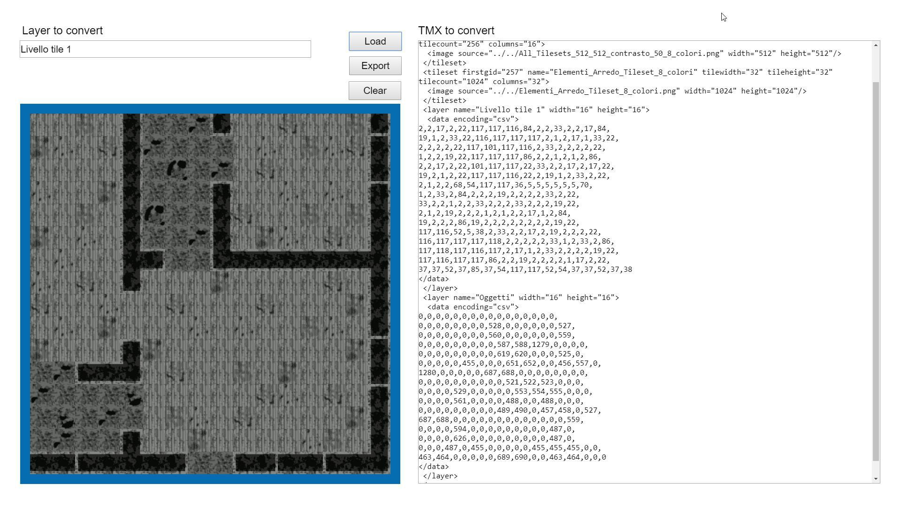Viewport: 901px width, 507px height.
Task: Click CSV row starting 1280,0,0,0,0,0,687
Action: click(x=503, y=373)
